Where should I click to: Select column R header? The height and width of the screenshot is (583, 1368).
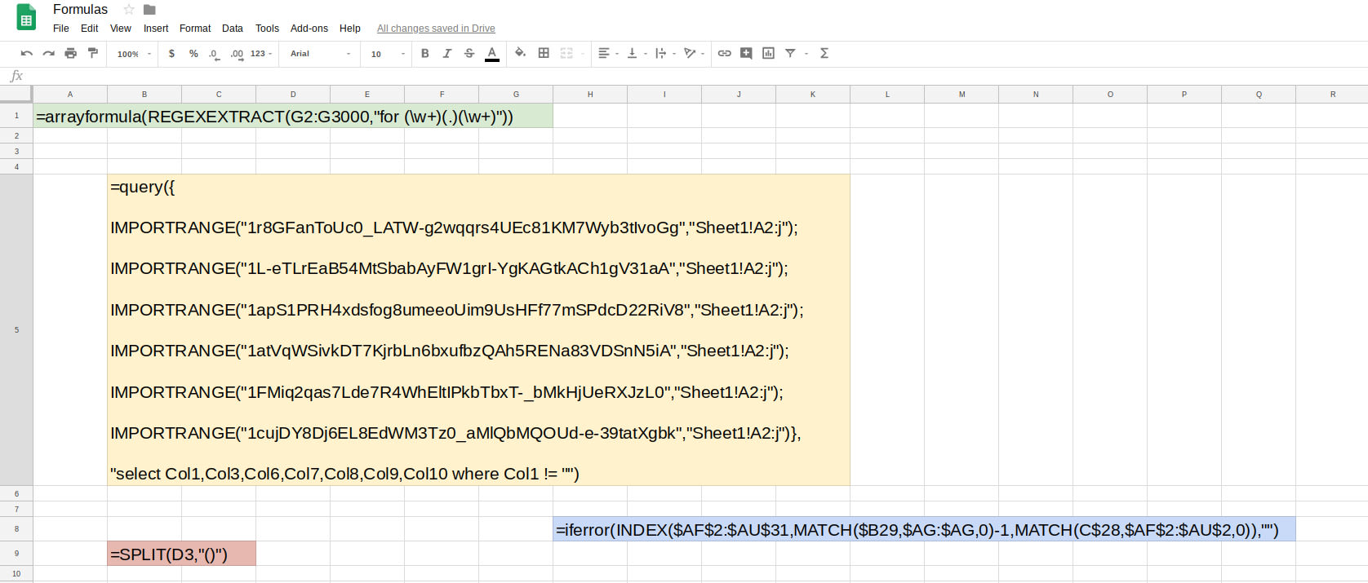click(1332, 95)
